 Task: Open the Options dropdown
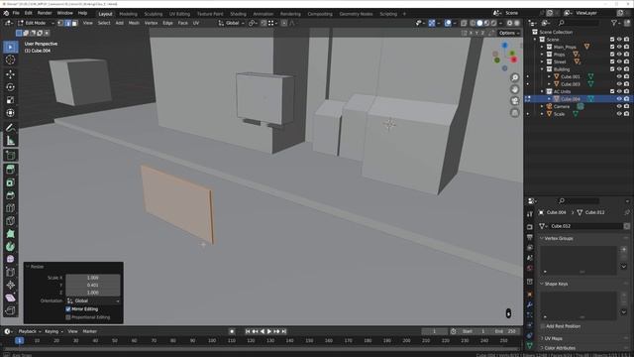[x=509, y=33]
